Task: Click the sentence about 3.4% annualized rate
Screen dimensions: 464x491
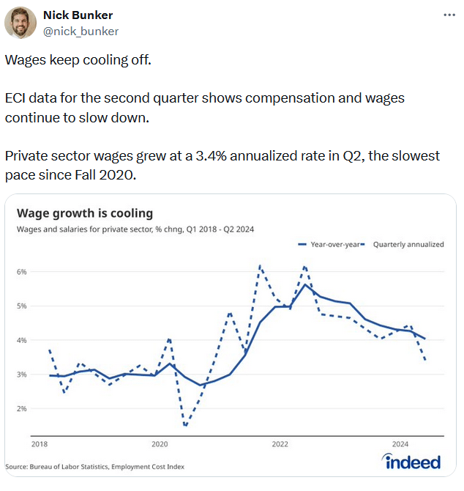Action: click(222, 165)
